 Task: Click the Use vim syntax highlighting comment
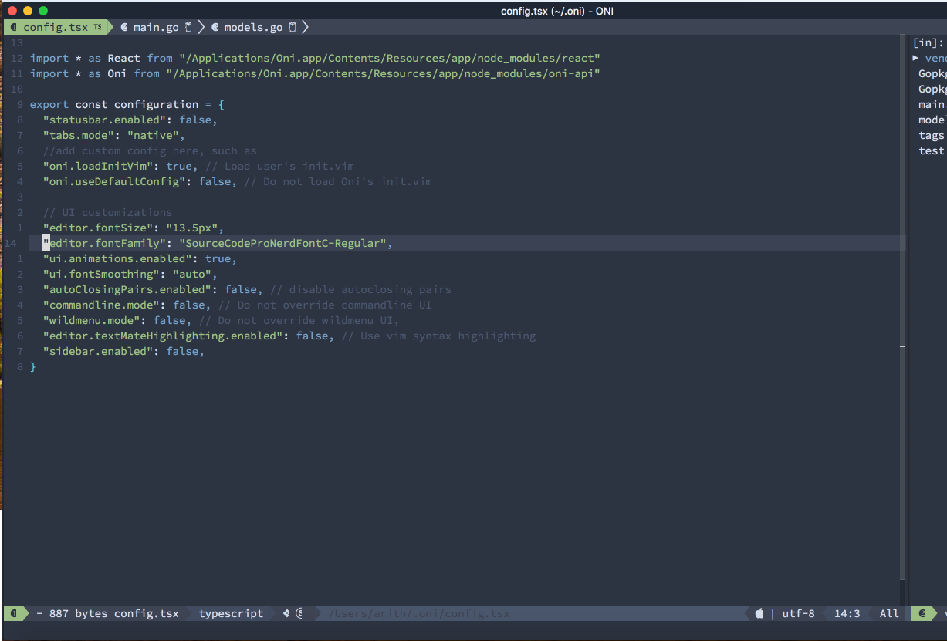438,336
